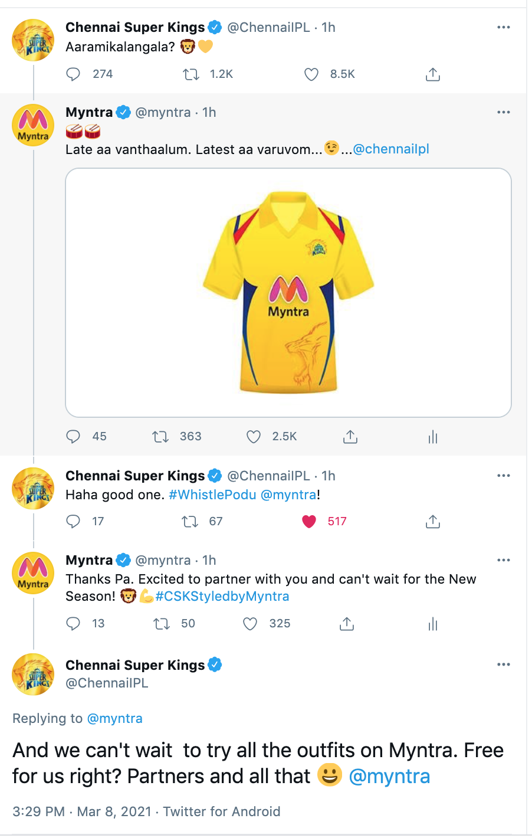Click the @chennaipl mention in Myntra's tweet
This screenshot has height=838, width=532.
pyautogui.click(x=390, y=149)
